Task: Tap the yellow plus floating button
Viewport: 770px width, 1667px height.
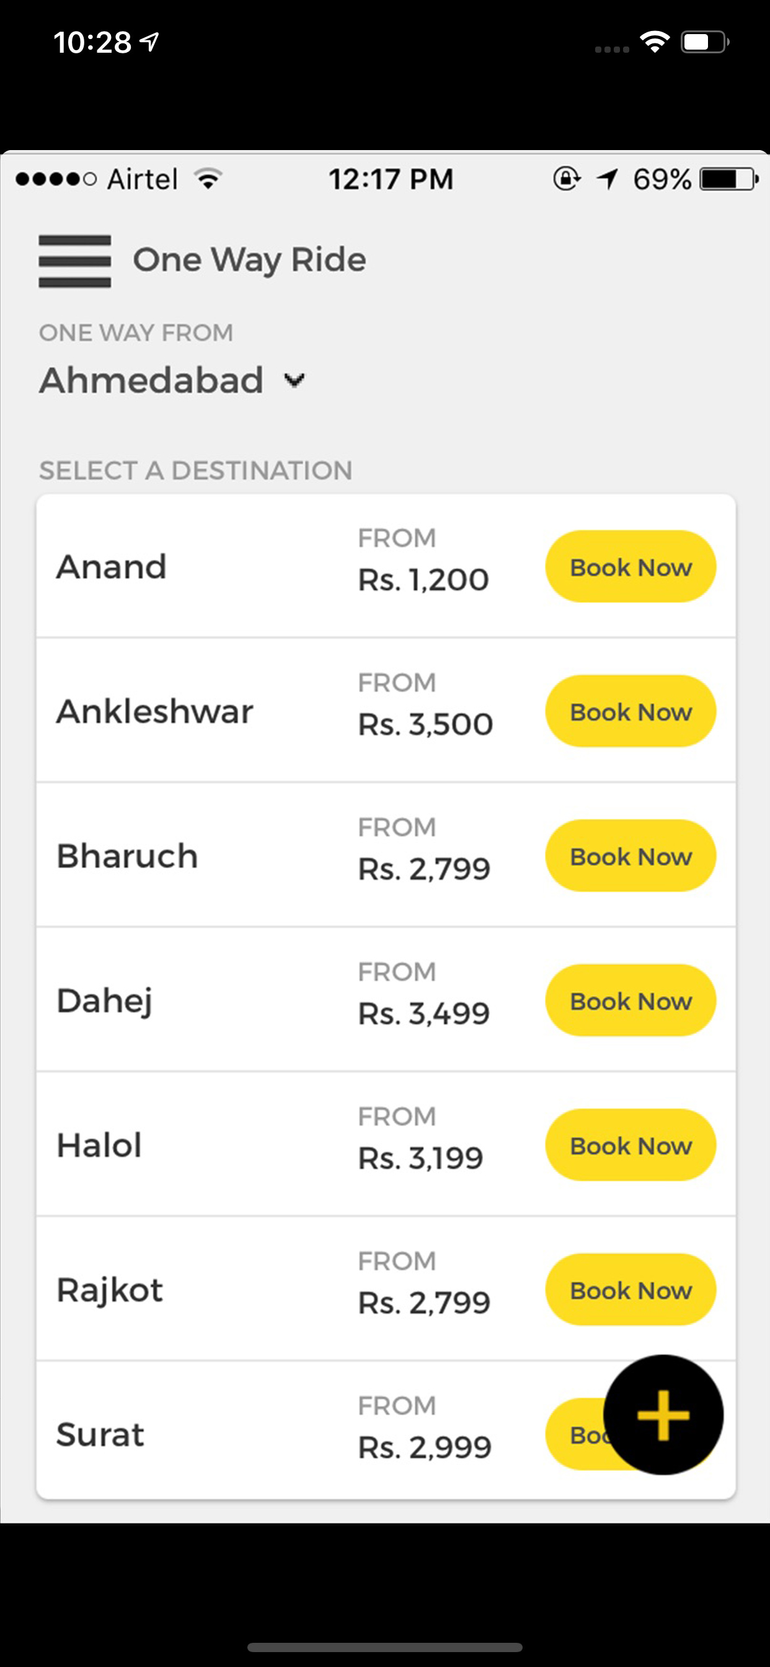Action: point(663,1415)
